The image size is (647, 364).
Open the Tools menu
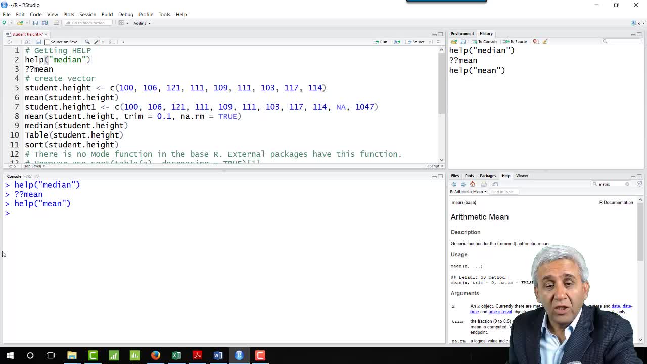[x=164, y=14]
